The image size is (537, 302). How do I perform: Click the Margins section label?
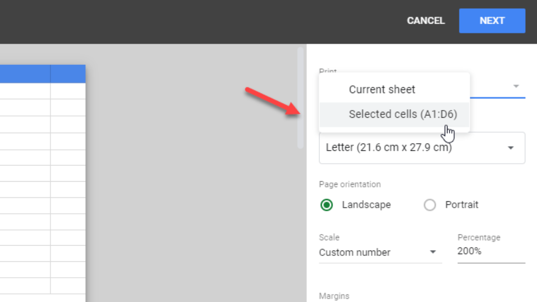333,296
